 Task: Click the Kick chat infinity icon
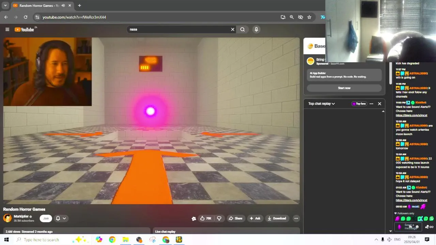point(432,227)
